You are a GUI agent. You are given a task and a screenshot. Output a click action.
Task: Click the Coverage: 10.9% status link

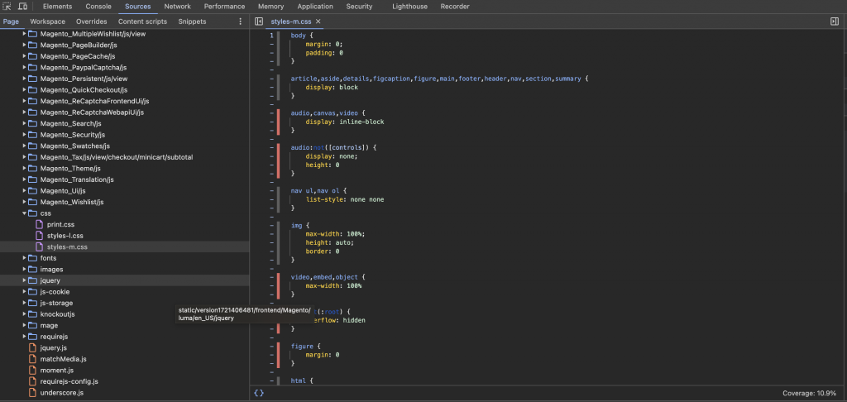809,393
